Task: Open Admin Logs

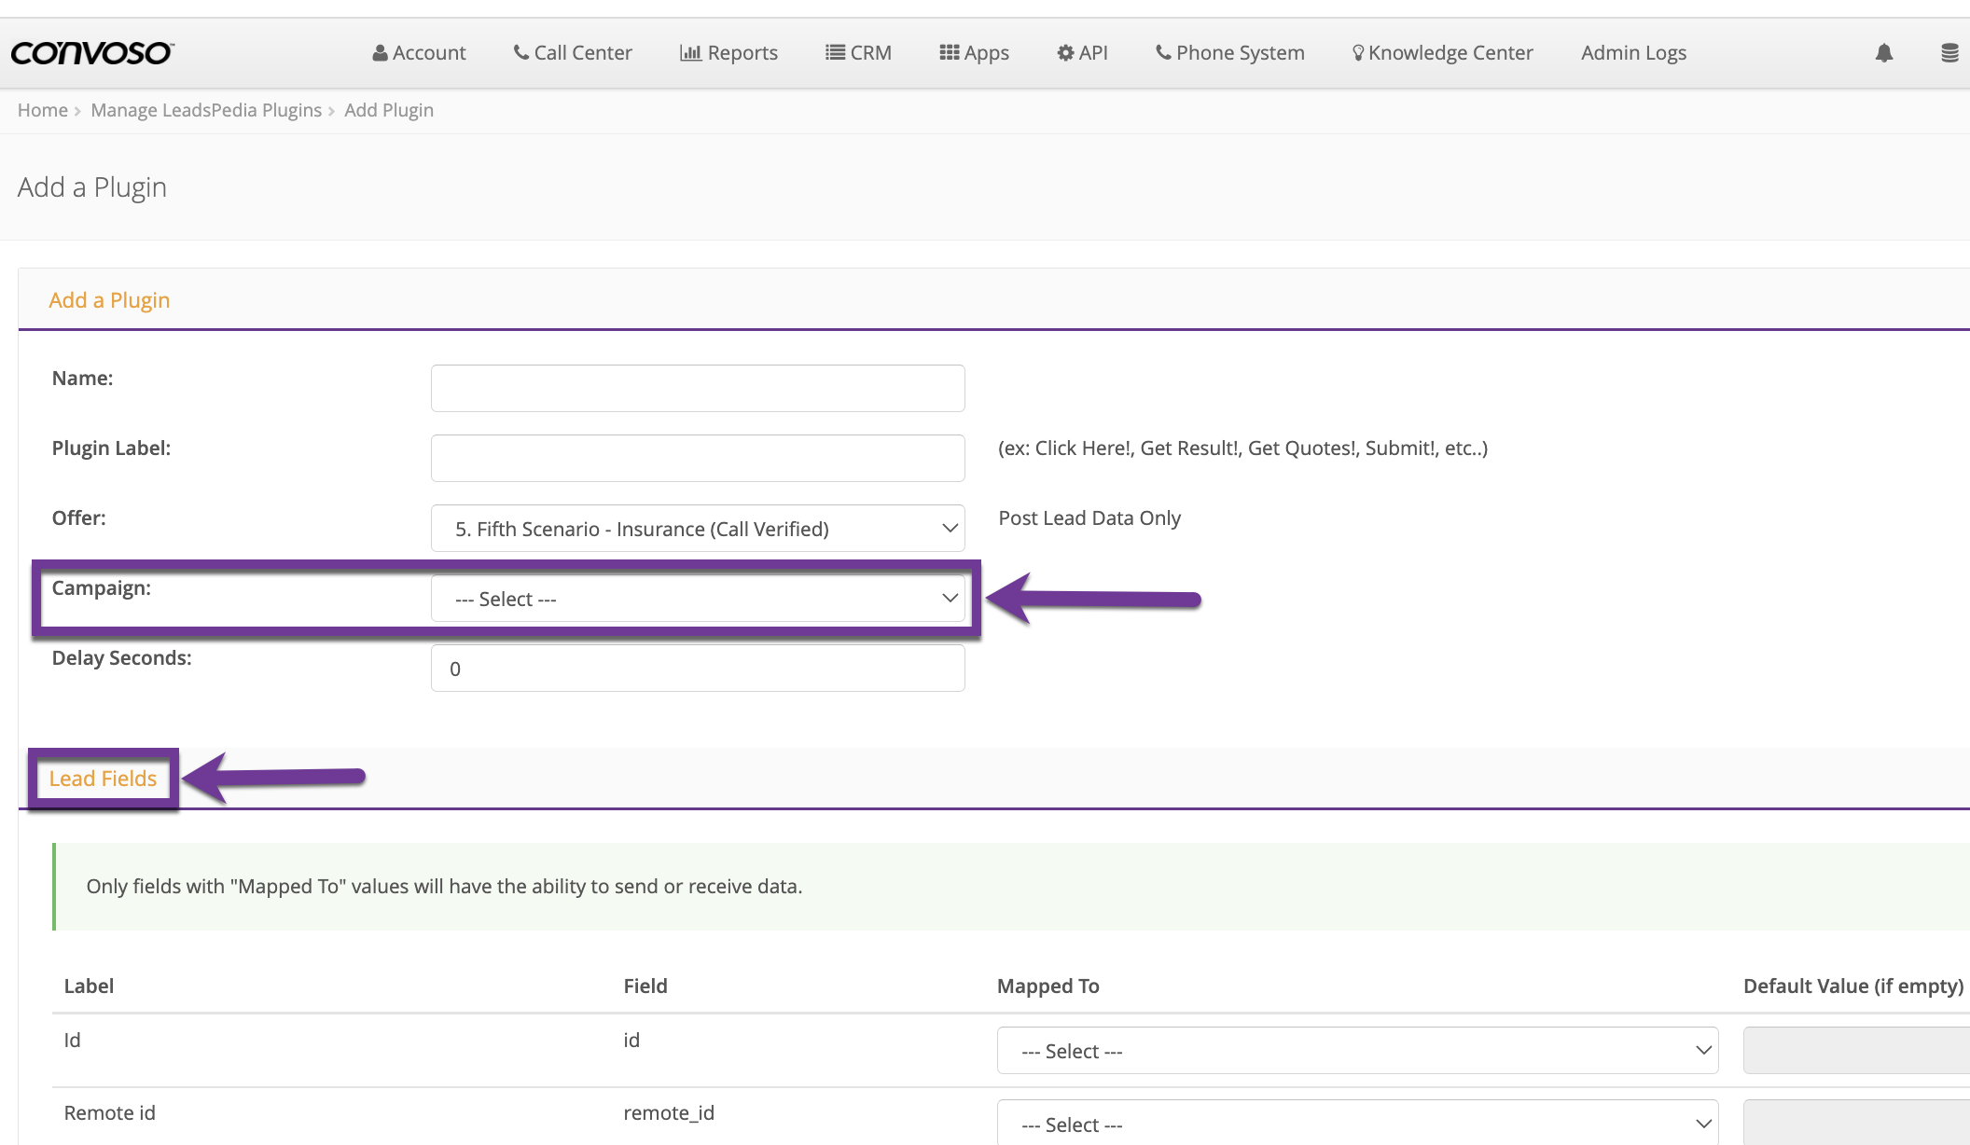Action: [x=1633, y=53]
